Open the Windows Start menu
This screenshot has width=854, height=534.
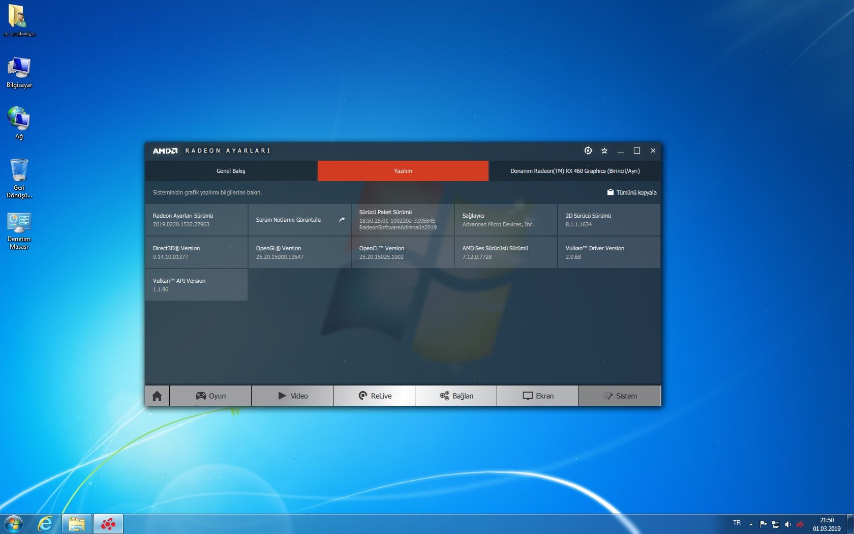[x=14, y=523]
